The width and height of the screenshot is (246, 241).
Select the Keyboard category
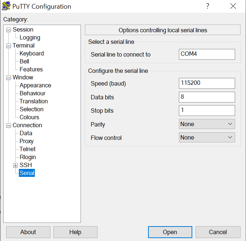click(32, 53)
